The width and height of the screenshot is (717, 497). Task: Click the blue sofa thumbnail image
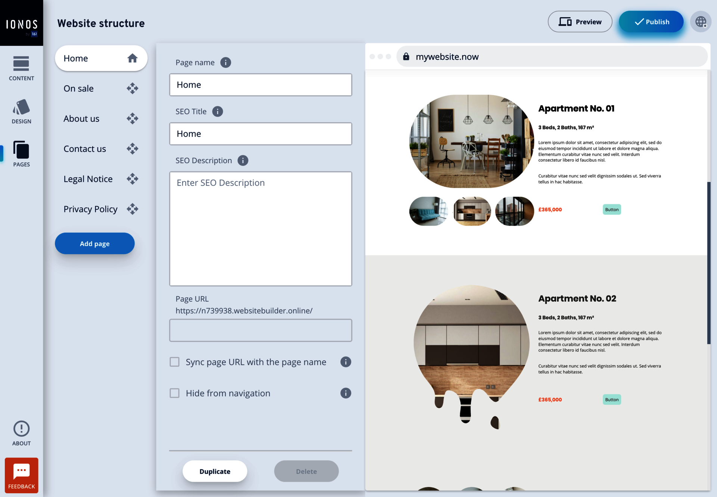tap(428, 211)
